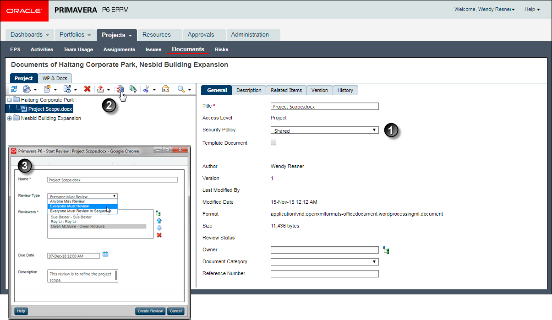Switch to the WP & Docs tab
This screenshot has height=320, width=552.
click(x=55, y=78)
